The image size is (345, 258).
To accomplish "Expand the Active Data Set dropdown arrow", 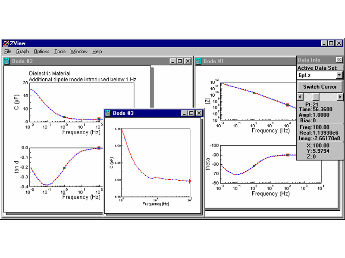I will pyautogui.click(x=339, y=75).
